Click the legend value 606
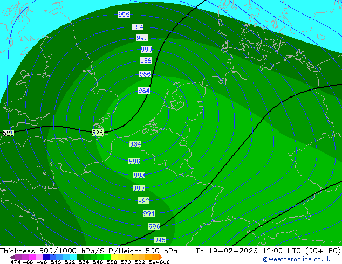 (x=165, y=262)
